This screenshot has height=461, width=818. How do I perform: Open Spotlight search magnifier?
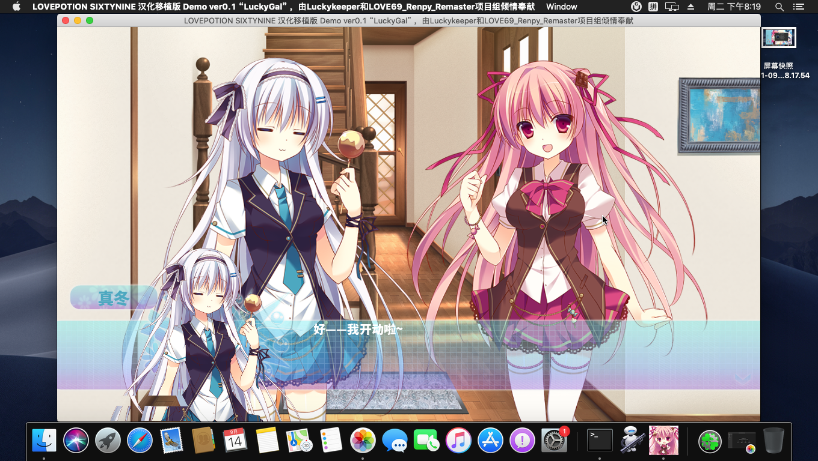780,7
